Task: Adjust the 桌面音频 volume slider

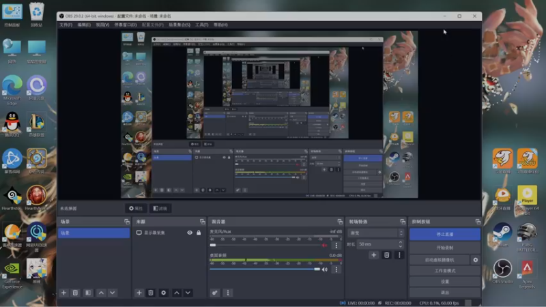Action: tap(265, 269)
